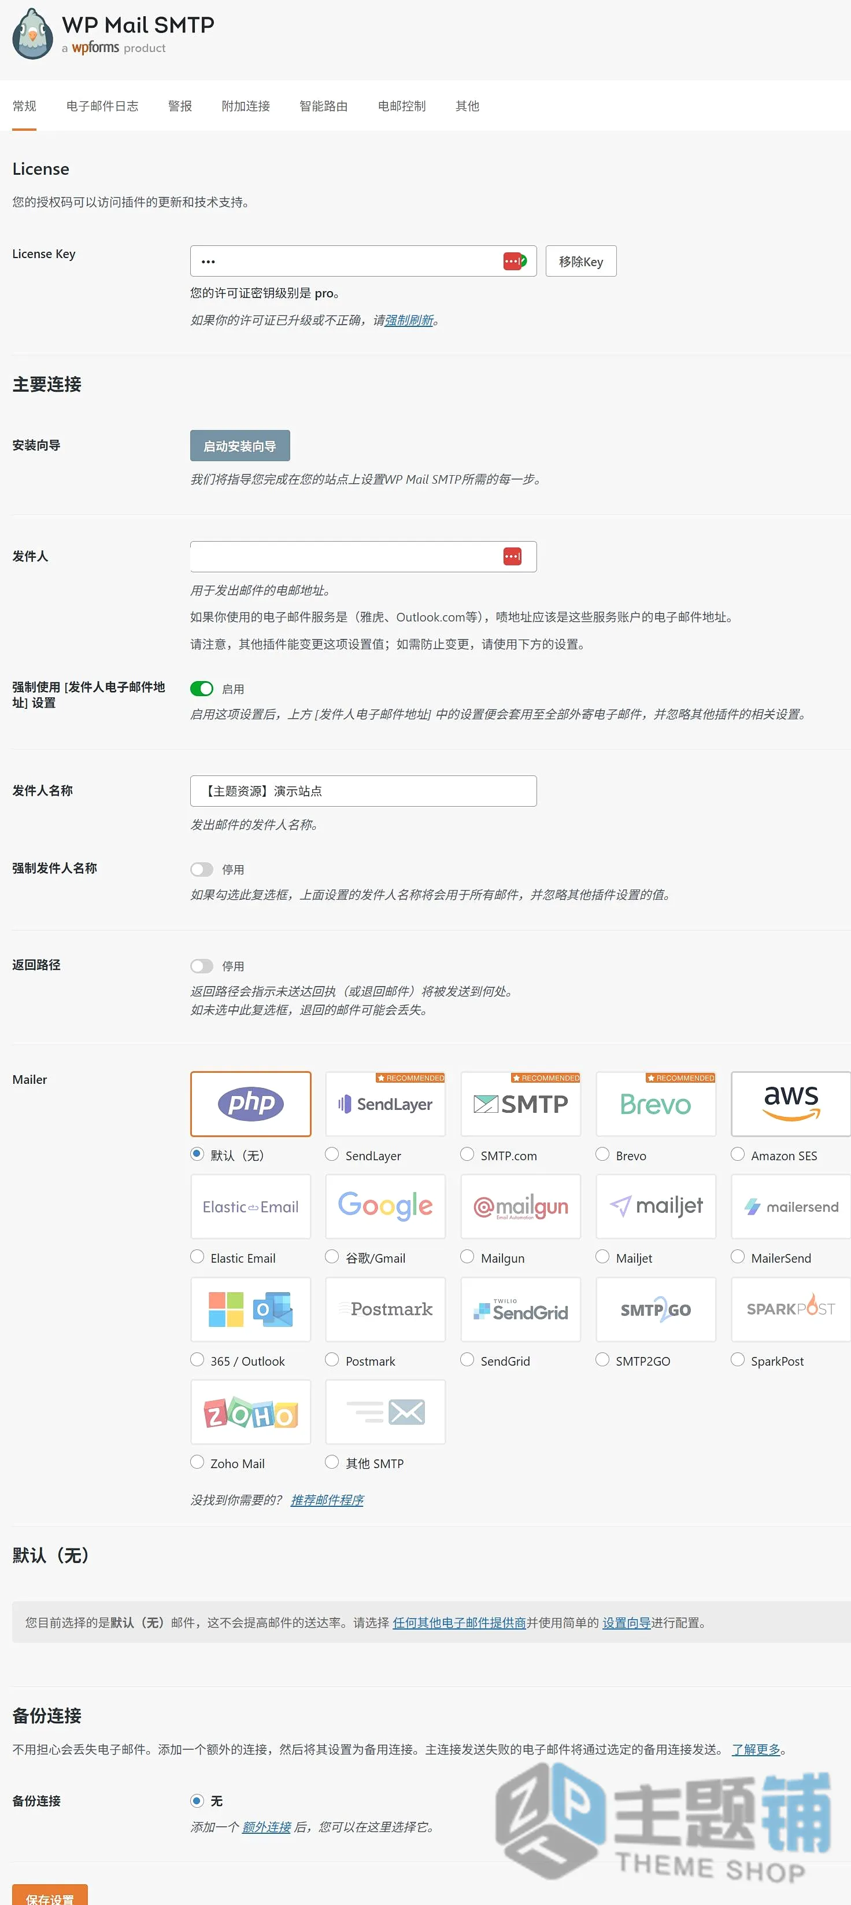Click password manager icon in 发件人 field

pos(512,556)
